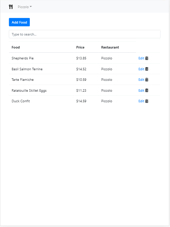Image resolution: width=170 pixels, height=227 pixels.
Task: Click Piccolo in the Duck Confit row
Action: [x=107, y=101]
